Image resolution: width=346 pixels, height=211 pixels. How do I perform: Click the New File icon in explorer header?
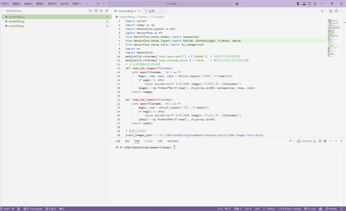click(x=90, y=11)
